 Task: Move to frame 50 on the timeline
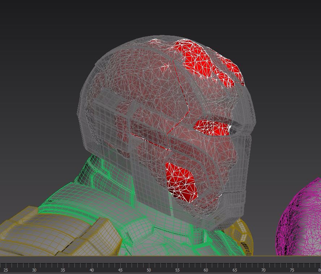[149, 270]
